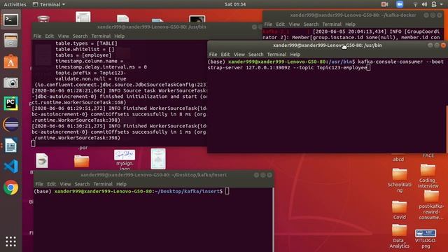The height and width of the screenshot is (252, 448).
Task: Open View menu in the connect log terminal
Action: pyautogui.click(x=64, y=36)
